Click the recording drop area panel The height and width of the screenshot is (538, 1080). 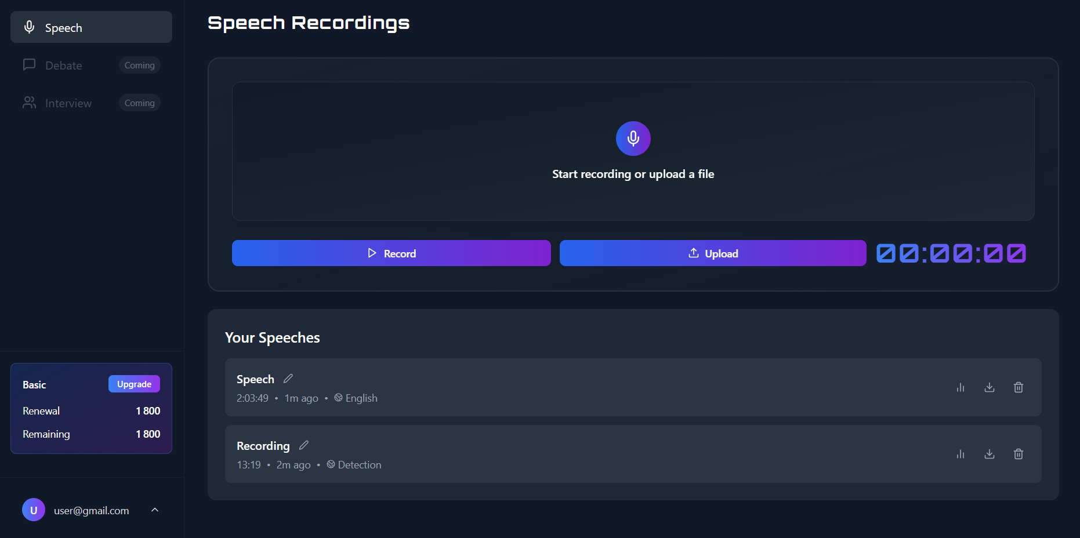tap(633, 151)
